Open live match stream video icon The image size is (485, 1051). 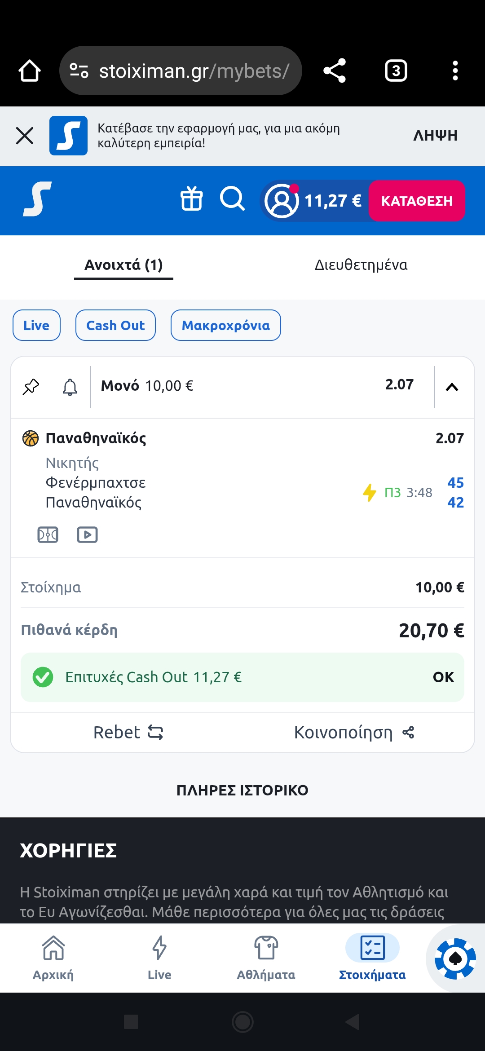(87, 534)
